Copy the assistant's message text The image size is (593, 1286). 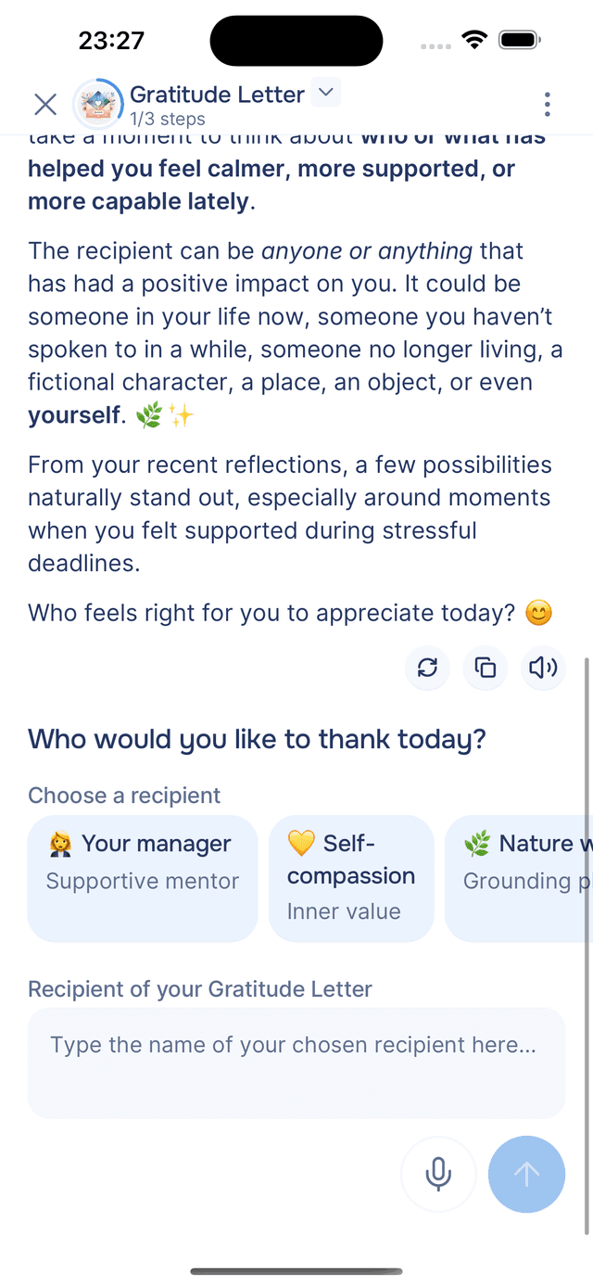(x=485, y=668)
